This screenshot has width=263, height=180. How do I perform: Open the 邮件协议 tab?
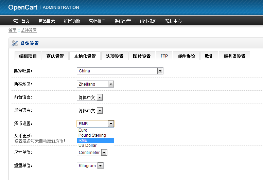(x=186, y=56)
